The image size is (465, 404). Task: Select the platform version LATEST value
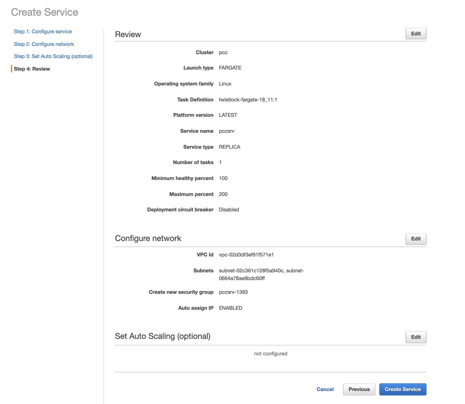click(228, 115)
